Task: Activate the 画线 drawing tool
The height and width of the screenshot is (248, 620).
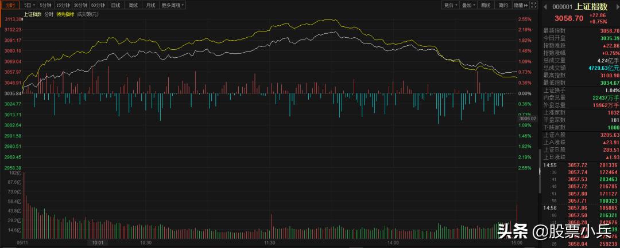Action: click(486, 5)
